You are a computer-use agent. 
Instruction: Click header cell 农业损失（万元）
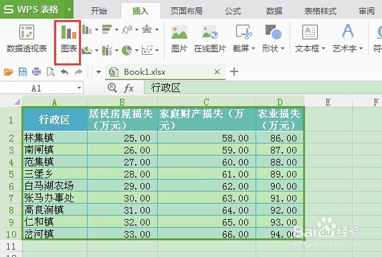tap(280, 119)
